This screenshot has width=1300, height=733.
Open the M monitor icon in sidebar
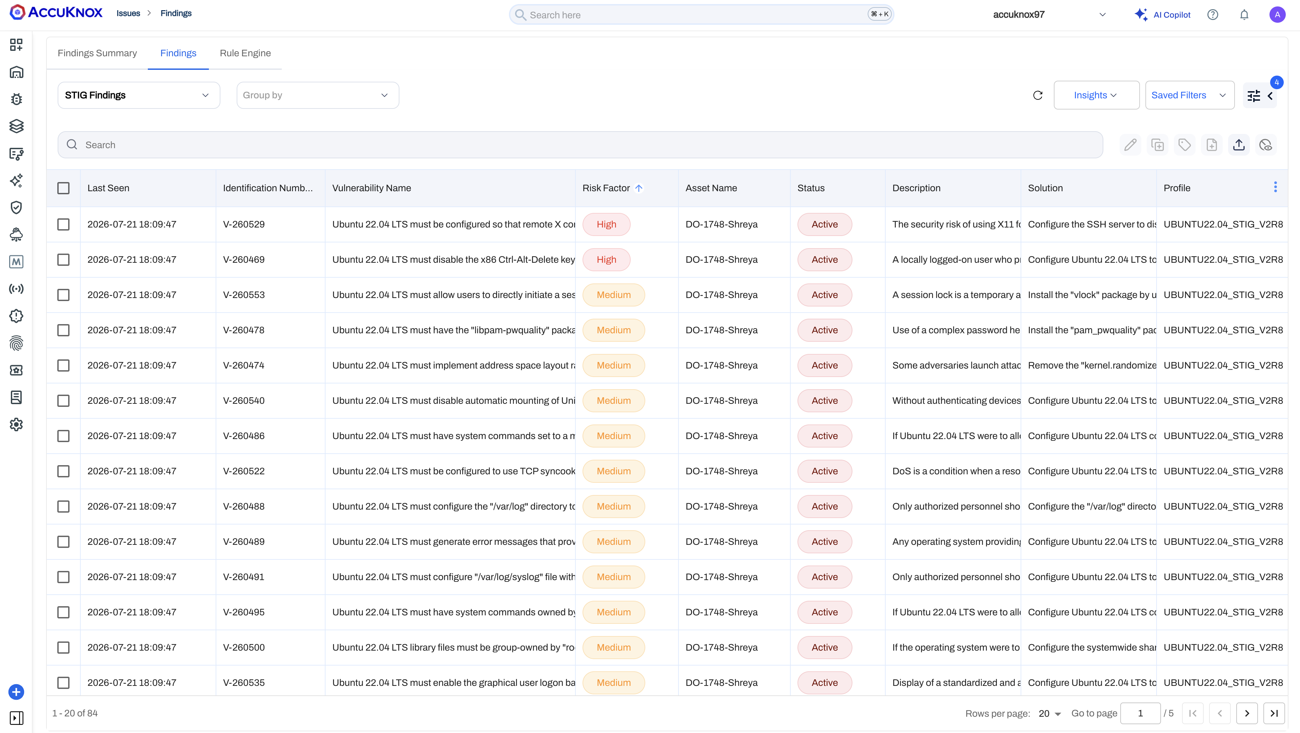[16, 262]
